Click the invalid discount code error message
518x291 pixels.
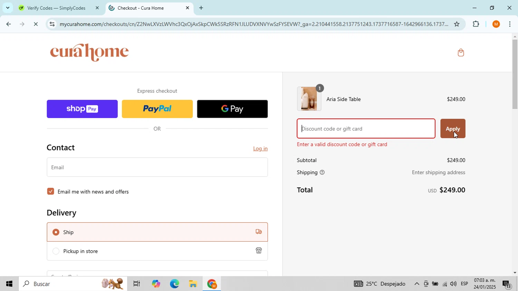[x=342, y=145]
